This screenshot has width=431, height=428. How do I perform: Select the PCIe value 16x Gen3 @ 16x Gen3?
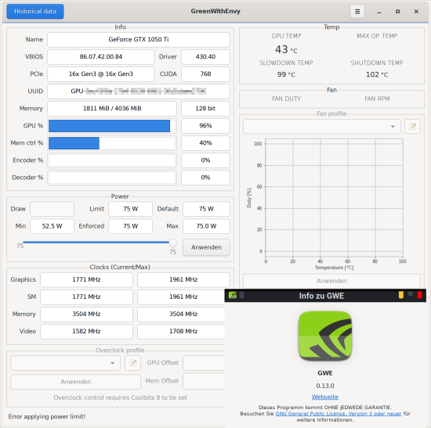(x=101, y=74)
